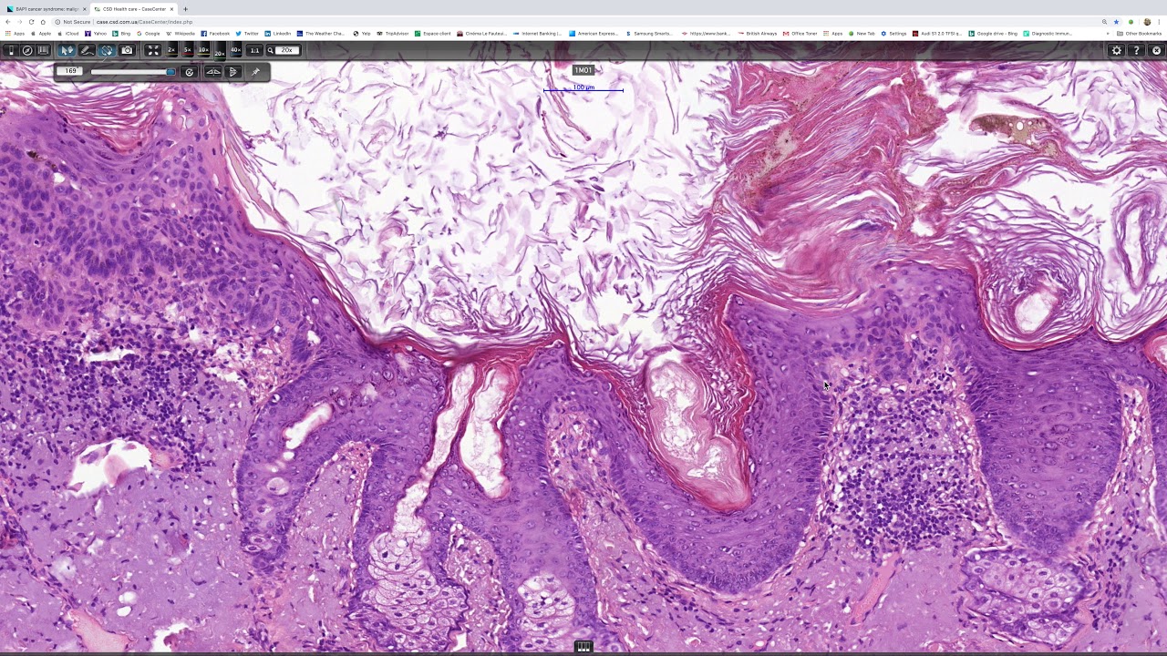1167x656 pixels.
Task: Activate the rotate slide tool
Action: (x=107, y=50)
